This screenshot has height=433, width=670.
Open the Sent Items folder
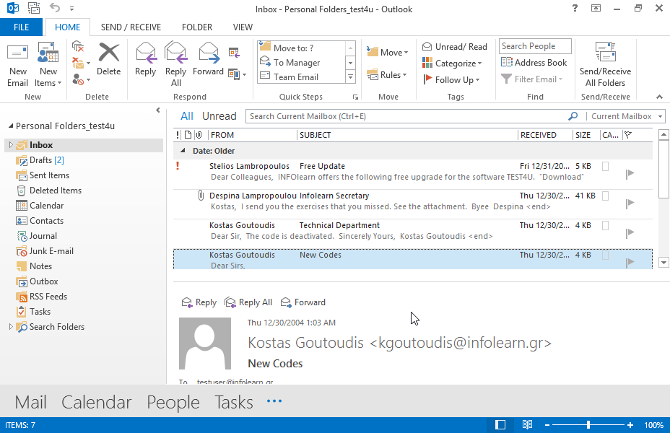point(48,175)
